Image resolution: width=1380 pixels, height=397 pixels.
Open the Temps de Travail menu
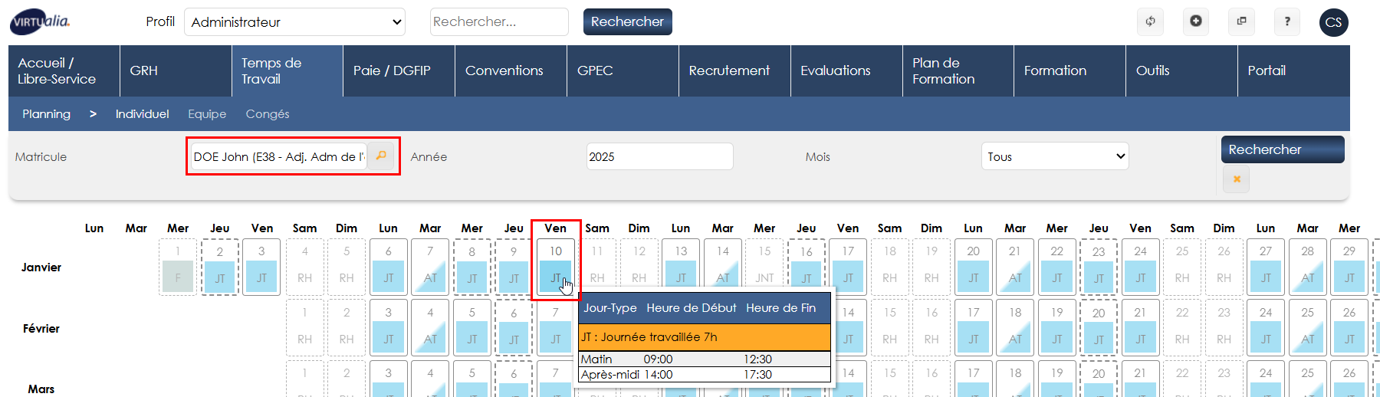pos(287,71)
